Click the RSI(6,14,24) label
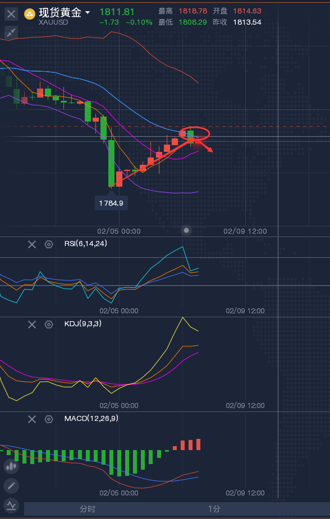The image size is (330, 519). point(86,244)
